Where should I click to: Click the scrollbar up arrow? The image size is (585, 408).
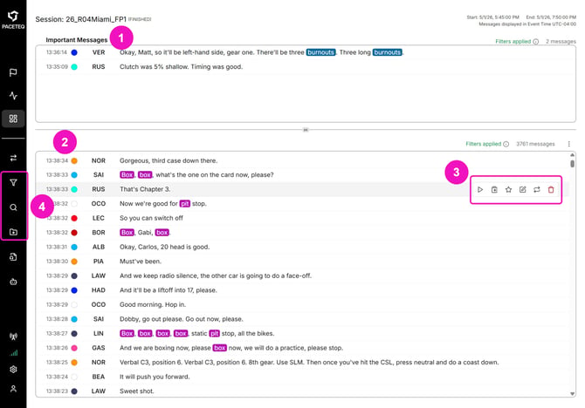click(572, 154)
